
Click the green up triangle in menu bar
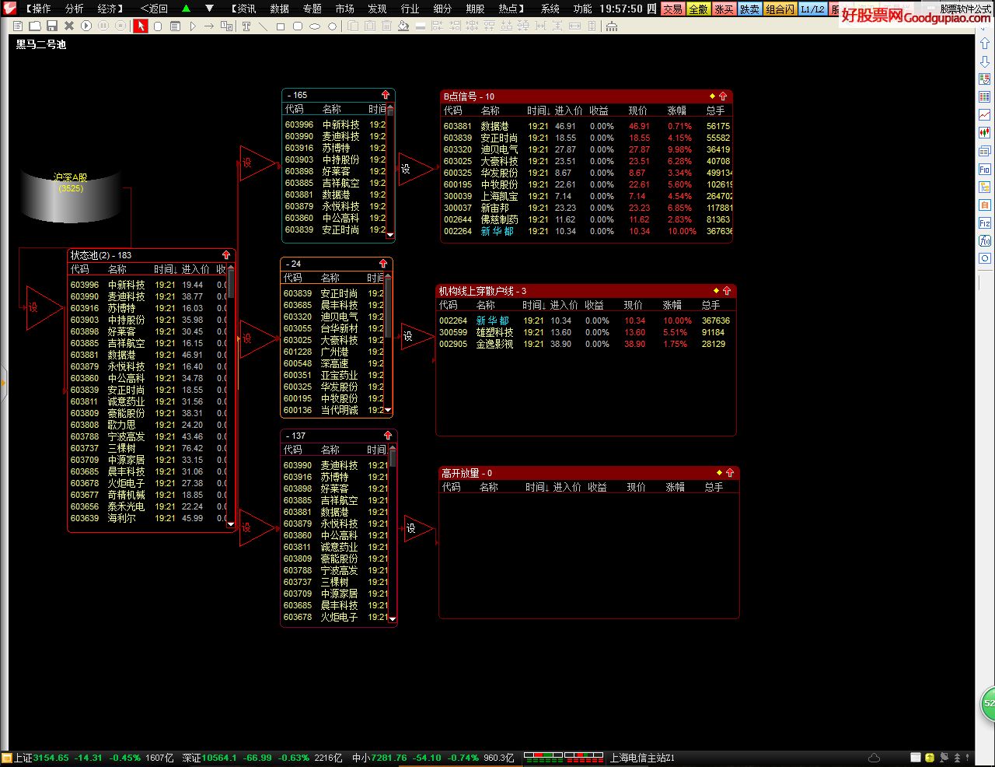coord(186,9)
